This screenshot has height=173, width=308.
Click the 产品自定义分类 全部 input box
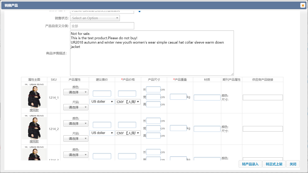pyautogui.click(x=102, y=26)
